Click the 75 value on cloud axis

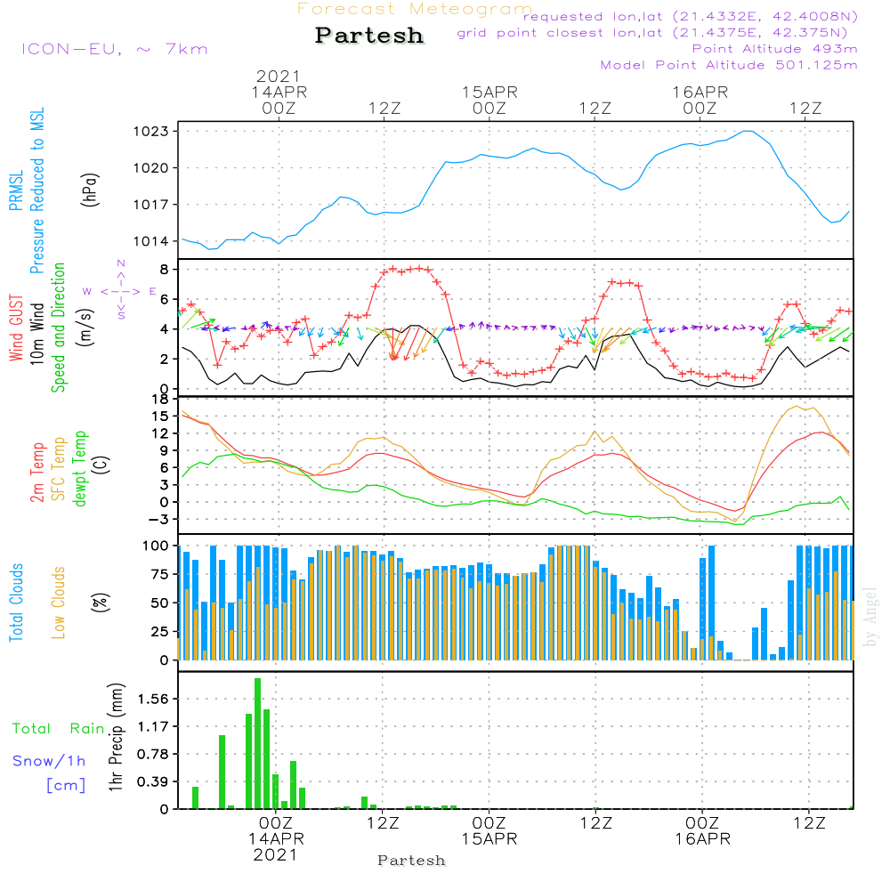160,574
